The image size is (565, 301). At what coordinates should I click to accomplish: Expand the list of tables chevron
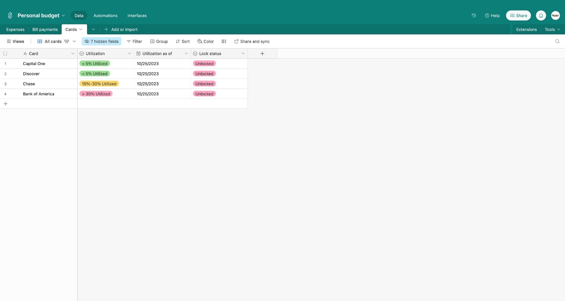[x=93, y=29]
